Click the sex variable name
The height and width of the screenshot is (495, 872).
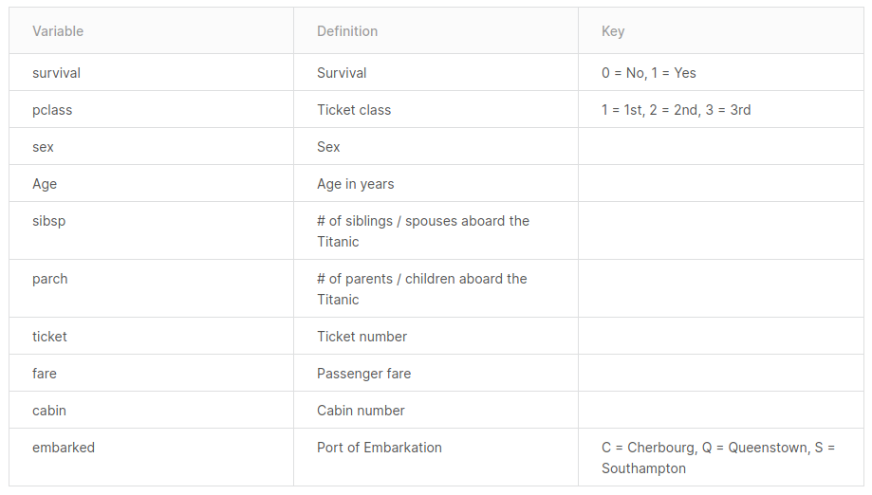(x=43, y=147)
